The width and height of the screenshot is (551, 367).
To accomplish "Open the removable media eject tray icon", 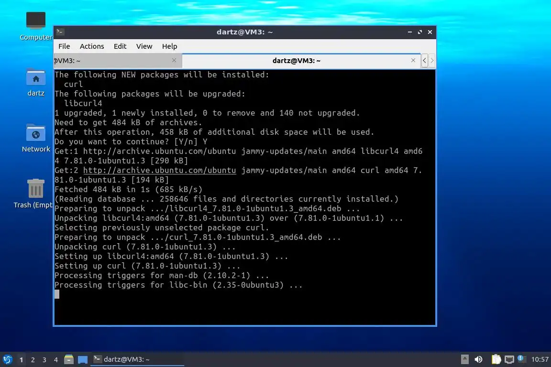I will point(464,359).
